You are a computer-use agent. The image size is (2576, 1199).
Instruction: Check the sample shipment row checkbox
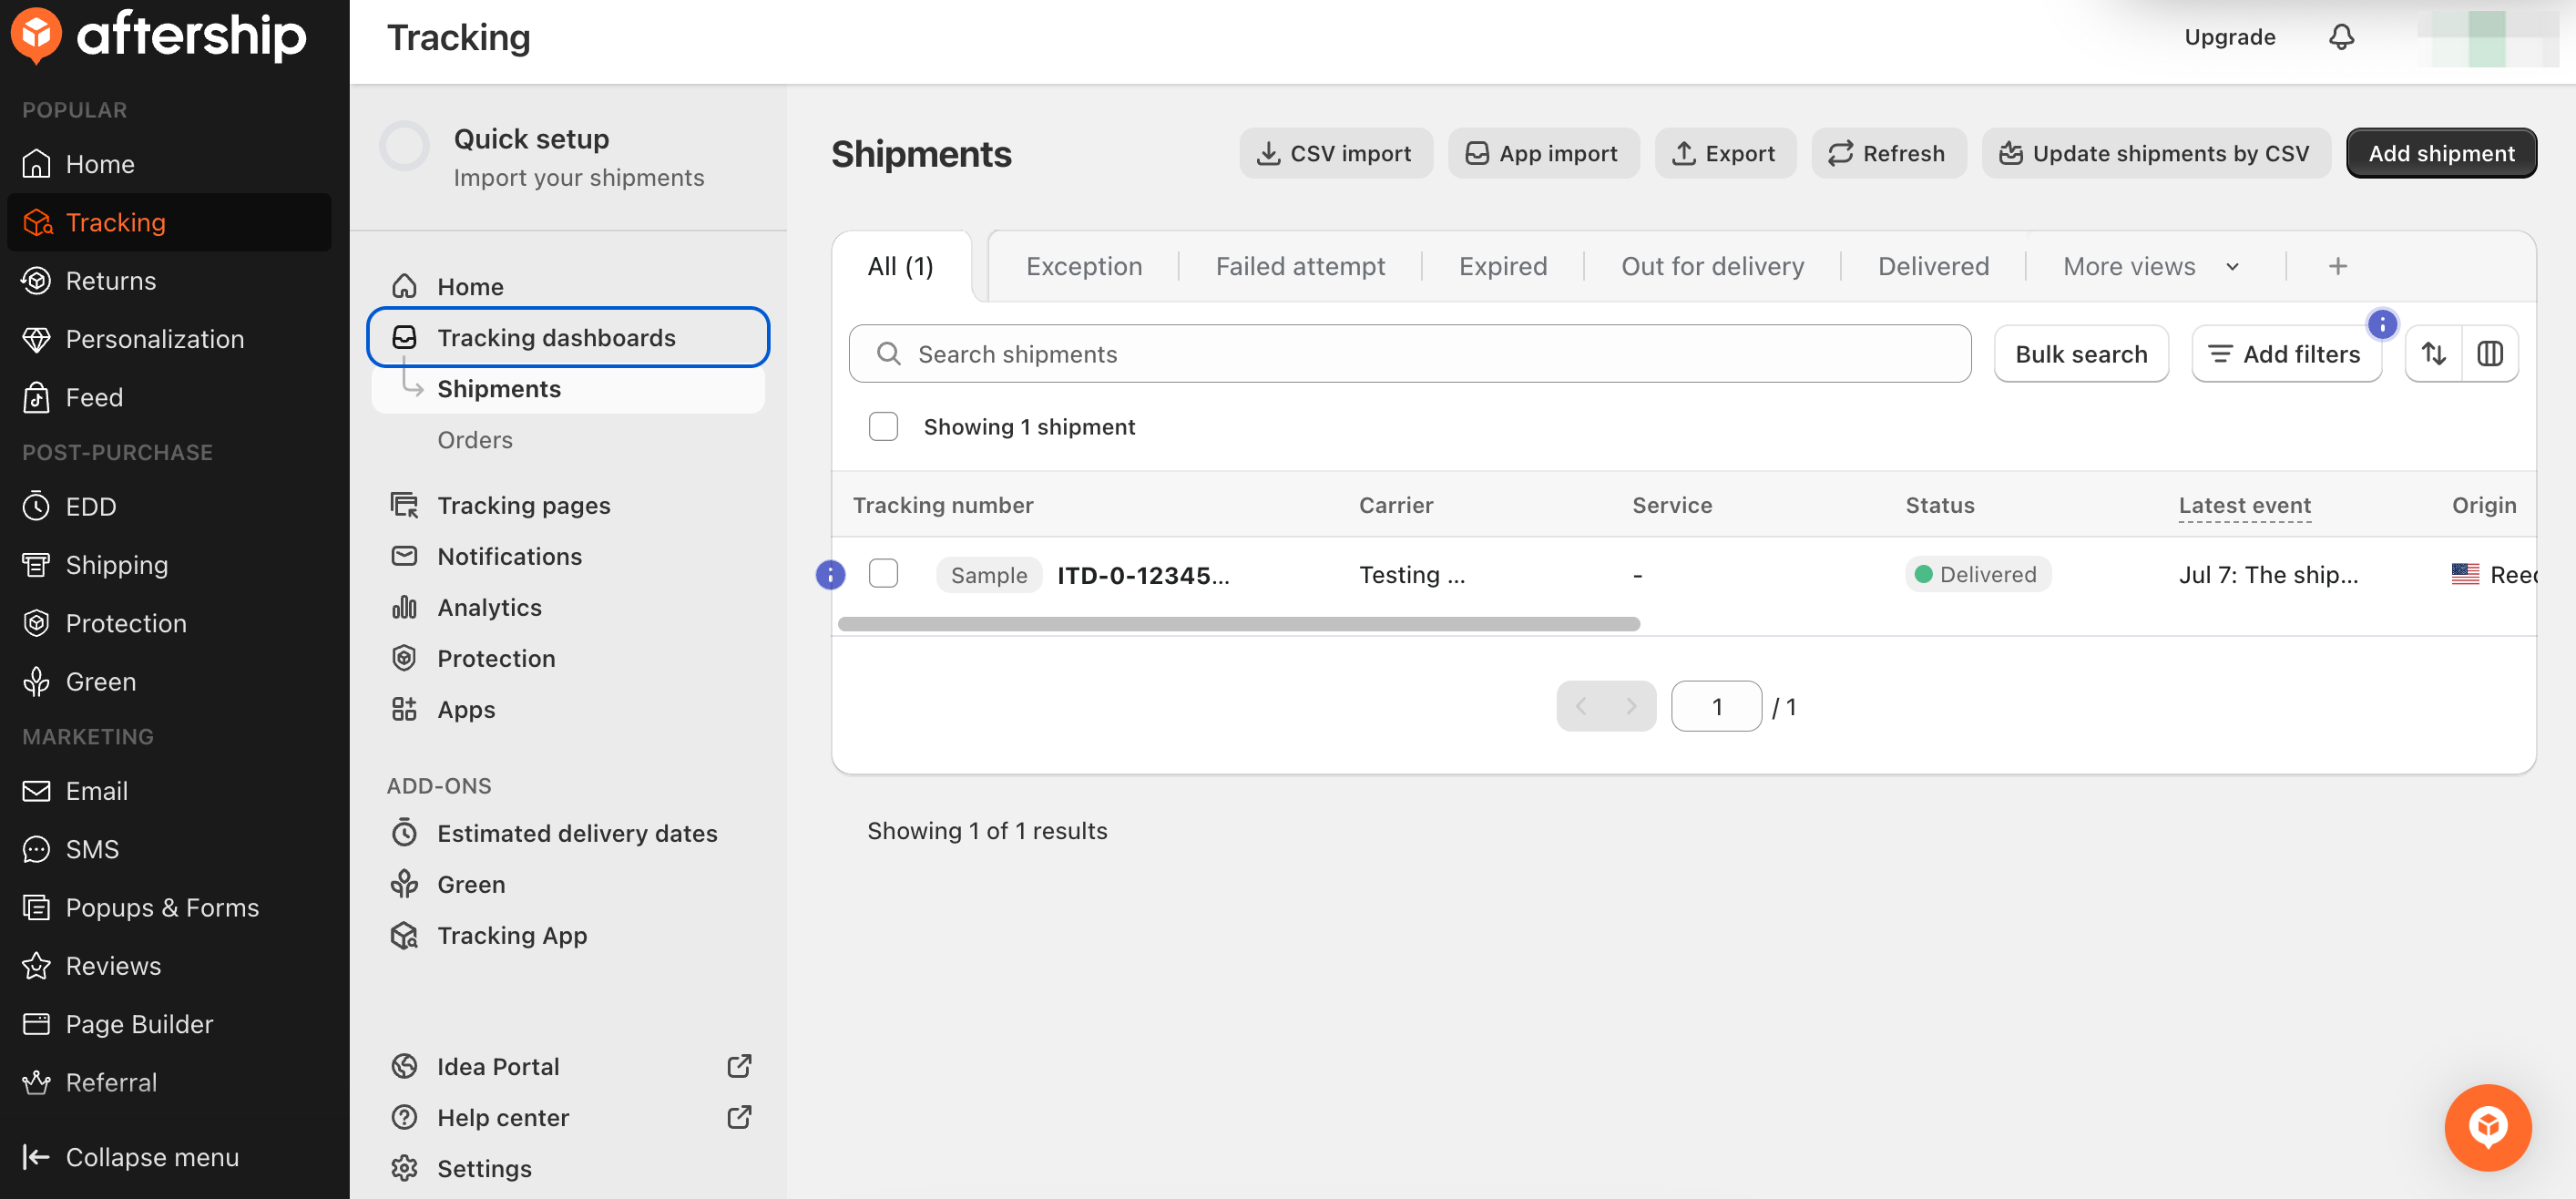click(x=883, y=573)
